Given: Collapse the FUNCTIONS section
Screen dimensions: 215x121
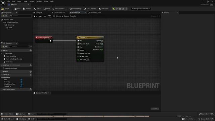Looking at the screenshot, I should click(x=2, y=65).
